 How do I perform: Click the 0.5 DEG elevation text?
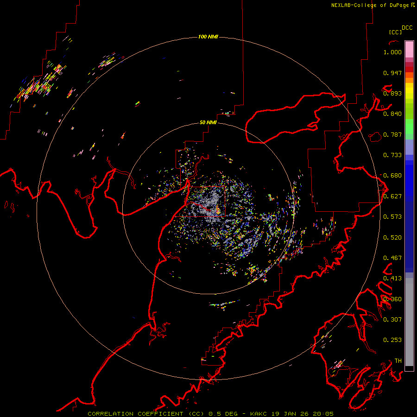(x=223, y=414)
